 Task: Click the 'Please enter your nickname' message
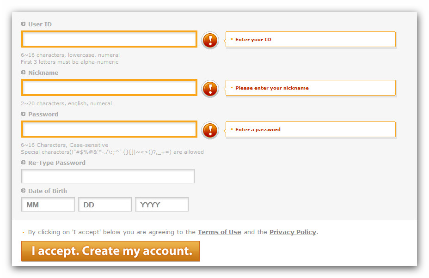[272, 88]
